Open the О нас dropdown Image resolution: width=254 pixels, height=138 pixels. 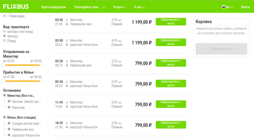[139, 7]
